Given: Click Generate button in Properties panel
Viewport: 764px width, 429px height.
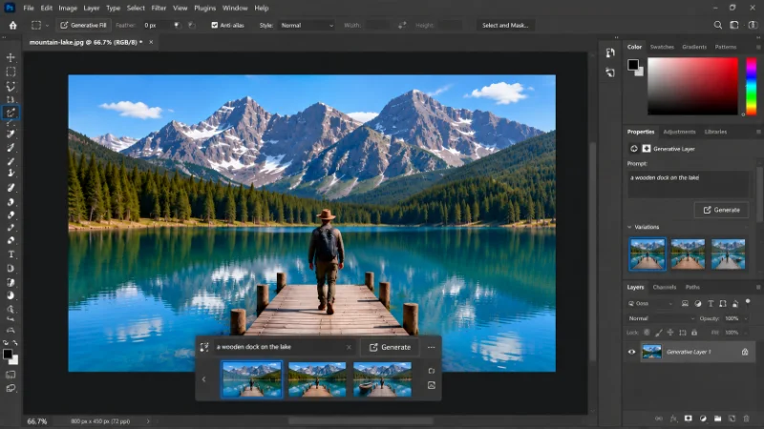Looking at the screenshot, I should (721, 210).
